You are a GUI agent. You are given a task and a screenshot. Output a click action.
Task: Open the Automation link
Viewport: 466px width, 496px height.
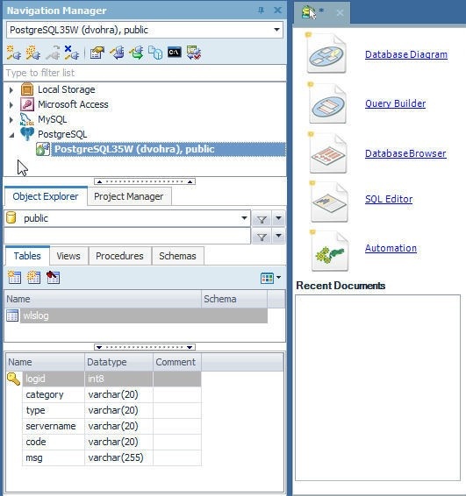(391, 248)
